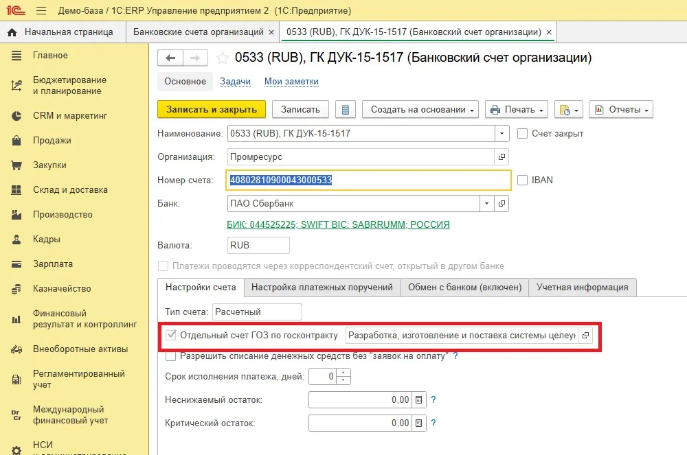
Task: Go to the Банковские счета организаций tab
Action: [x=198, y=32]
